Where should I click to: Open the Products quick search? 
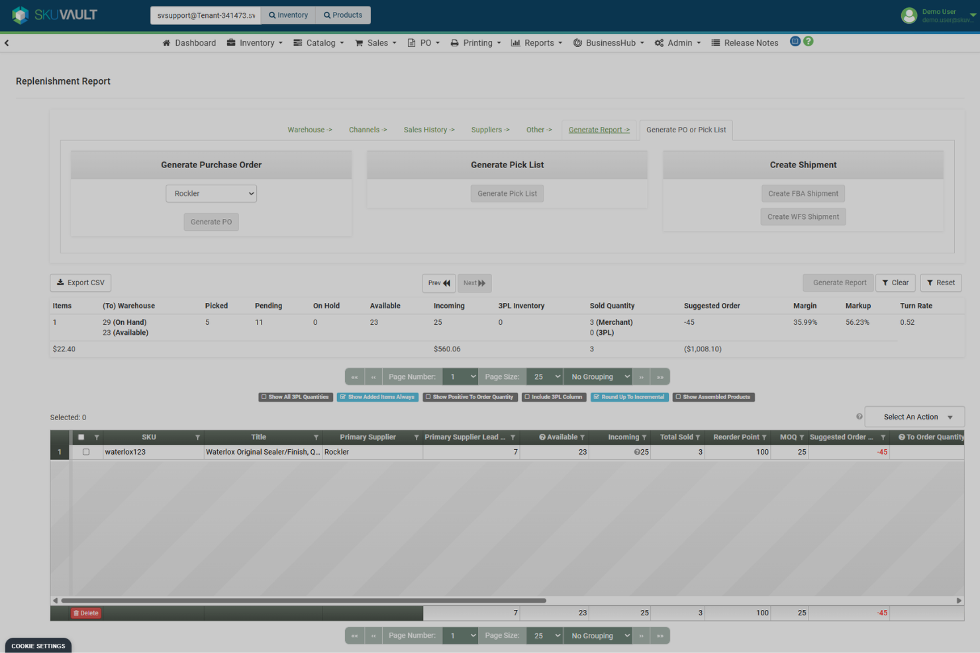[x=343, y=15]
